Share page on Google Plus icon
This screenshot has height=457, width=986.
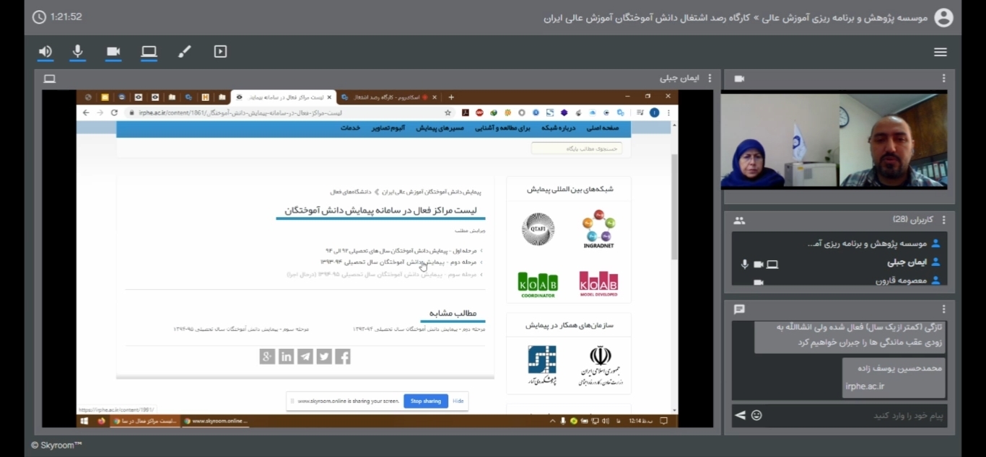[267, 356]
